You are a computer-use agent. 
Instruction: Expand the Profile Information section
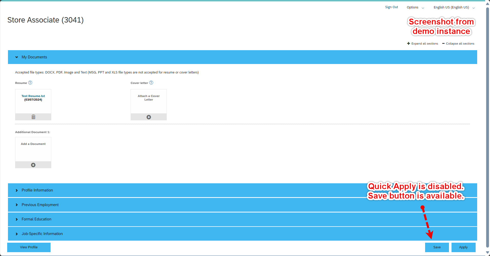[x=242, y=190]
